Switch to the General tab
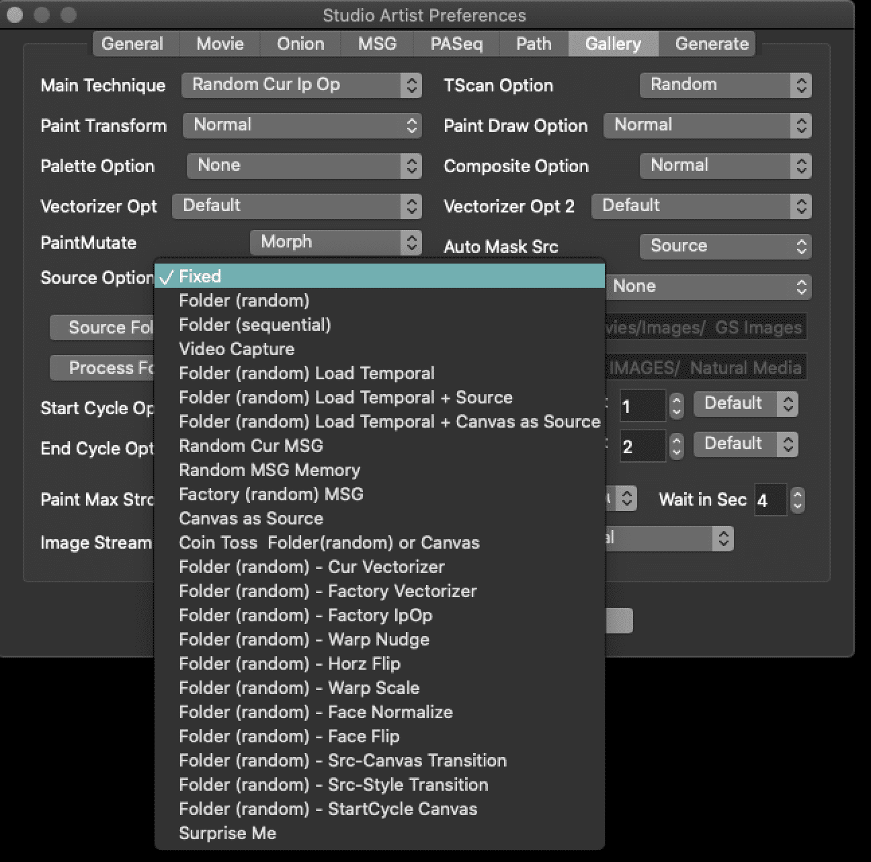Screen dimensions: 871x862 coord(132,44)
